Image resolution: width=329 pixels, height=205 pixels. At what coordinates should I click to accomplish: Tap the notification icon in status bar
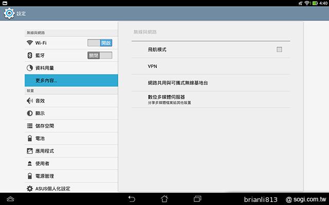[5, 3]
